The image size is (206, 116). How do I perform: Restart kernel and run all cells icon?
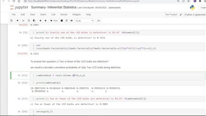(71, 21)
